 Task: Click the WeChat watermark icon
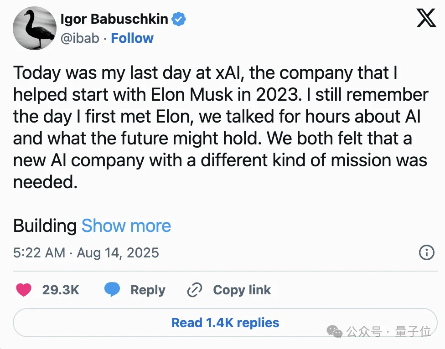pos(336,332)
